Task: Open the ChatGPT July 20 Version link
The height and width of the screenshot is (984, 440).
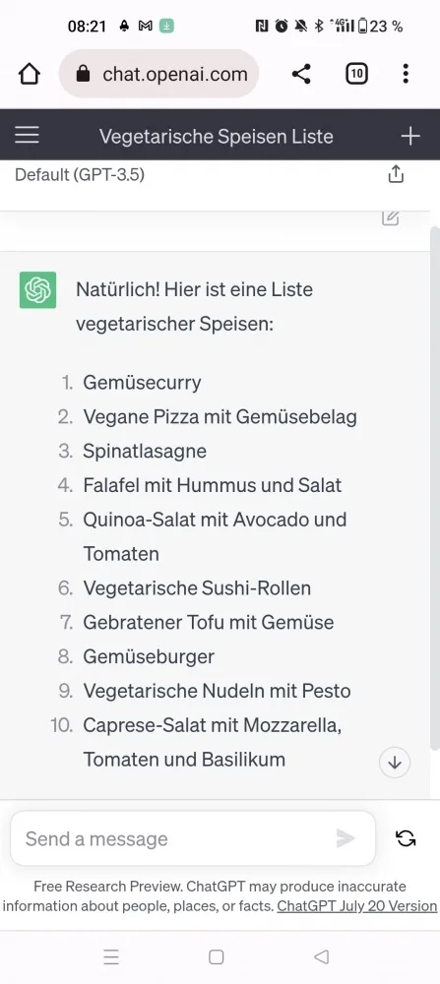Action: click(357, 906)
